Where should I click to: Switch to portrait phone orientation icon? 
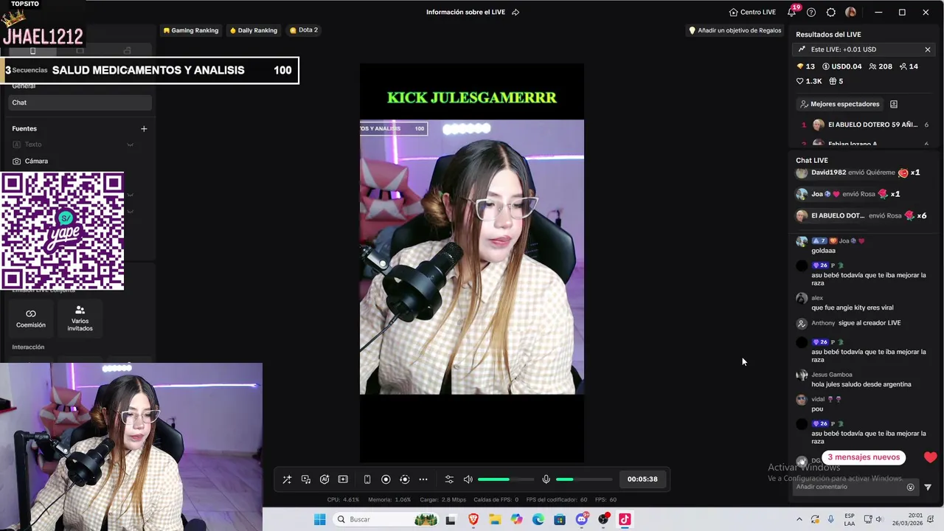tap(367, 479)
